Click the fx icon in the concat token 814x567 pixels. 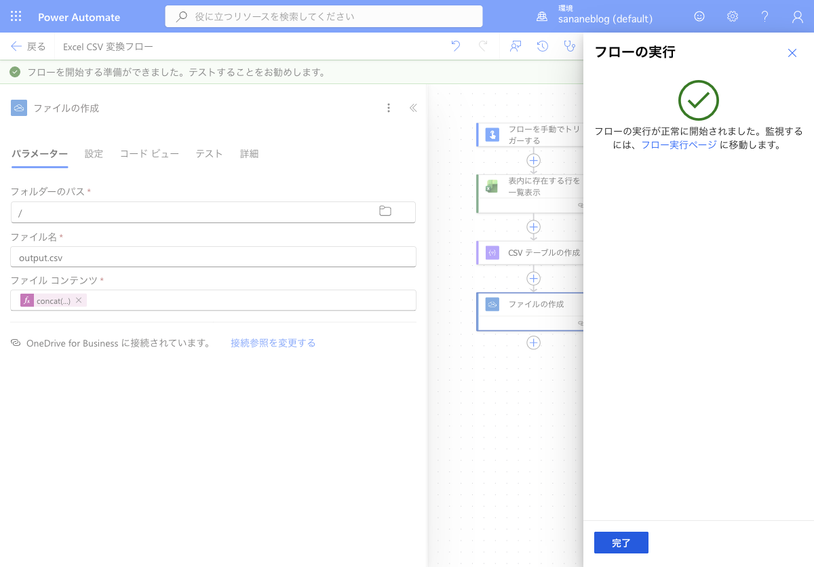click(x=27, y=300)
